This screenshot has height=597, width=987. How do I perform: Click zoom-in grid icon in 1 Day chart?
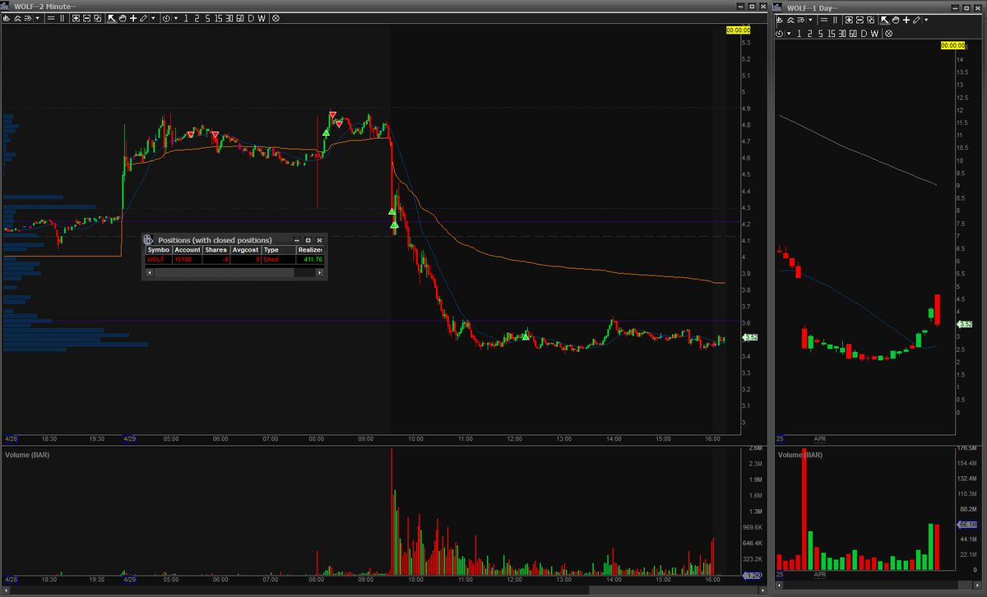pos(849,20)
